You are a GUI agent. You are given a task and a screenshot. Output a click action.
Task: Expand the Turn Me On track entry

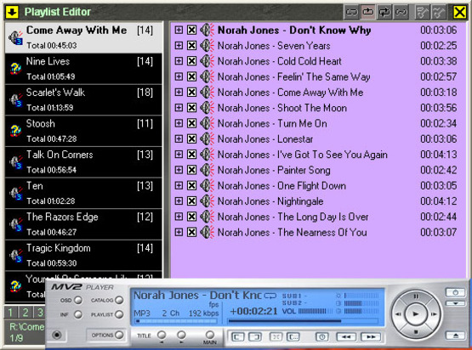point(179,123)
